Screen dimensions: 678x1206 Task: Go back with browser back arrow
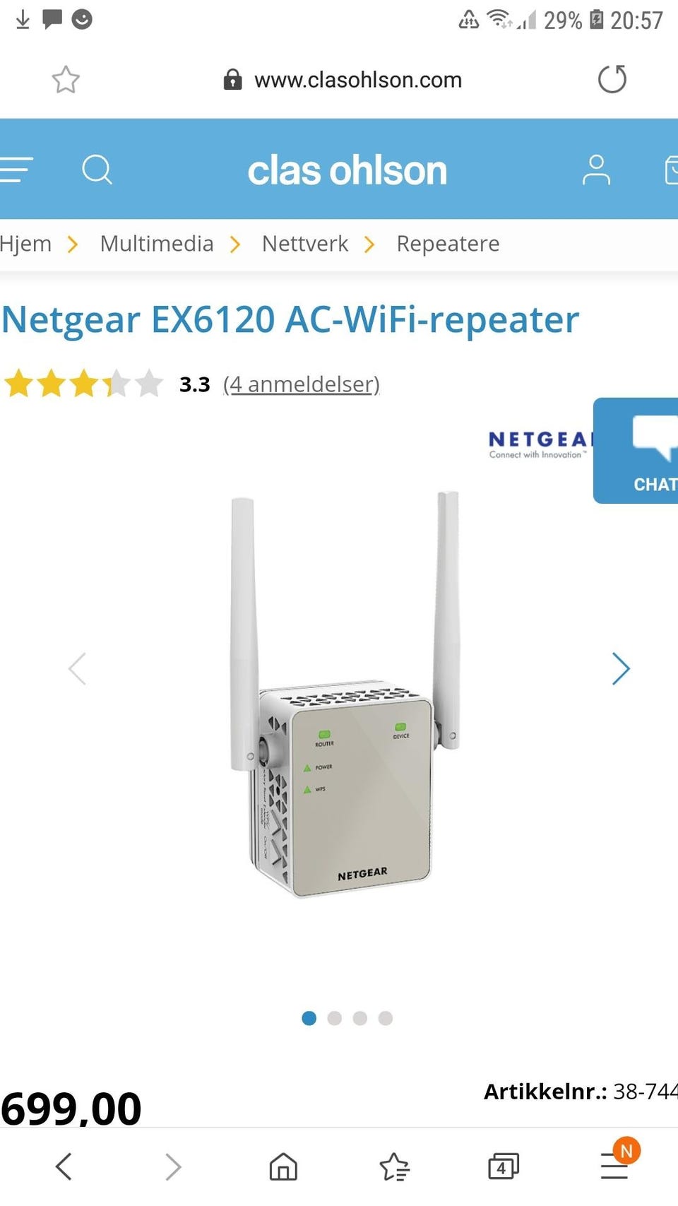coord(64,1166)
